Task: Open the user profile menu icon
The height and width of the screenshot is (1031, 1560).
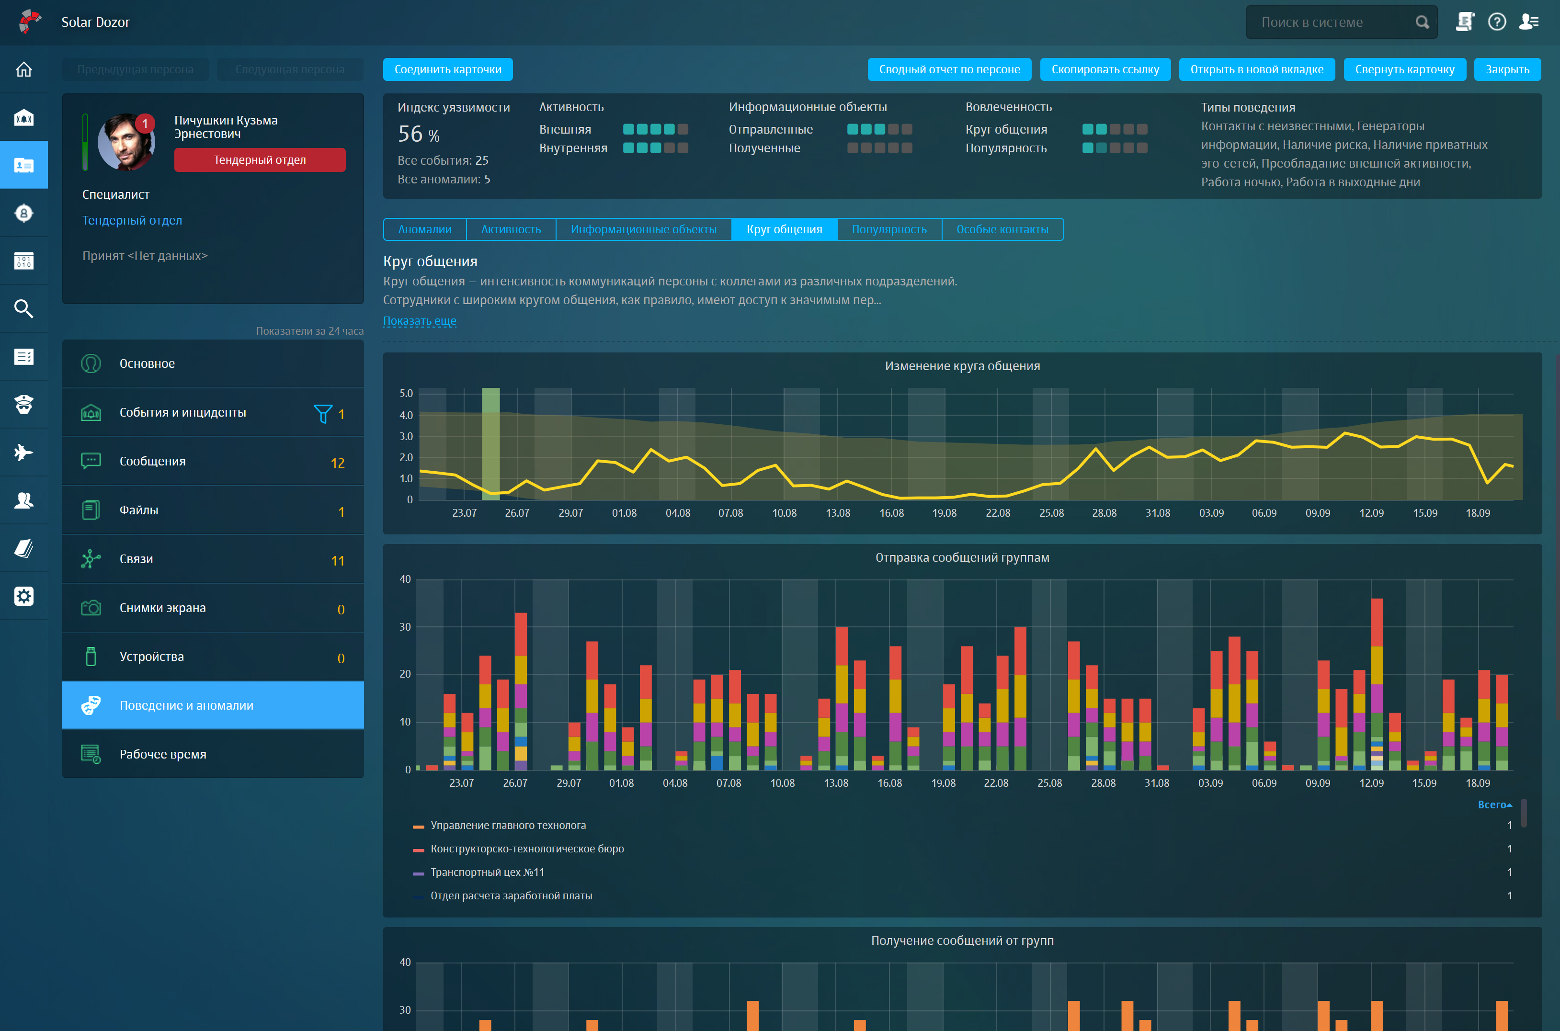Action: [1528, 23]
